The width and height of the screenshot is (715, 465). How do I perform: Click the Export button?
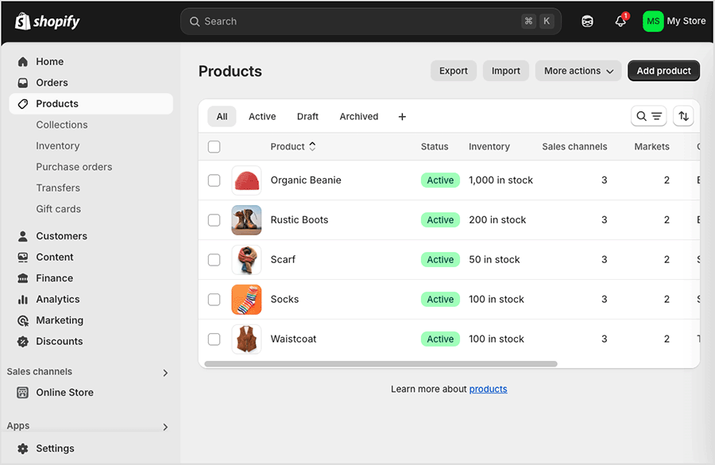coord(454,71)
